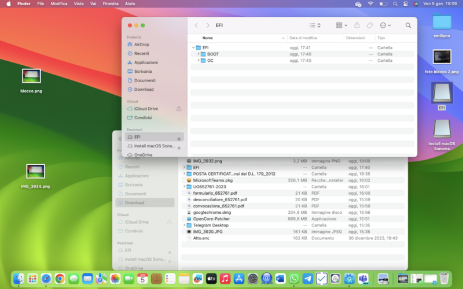Sort by the Nome column header
Image resolution: width=463 pixels, height=289 pixels.
coord(208,38)
